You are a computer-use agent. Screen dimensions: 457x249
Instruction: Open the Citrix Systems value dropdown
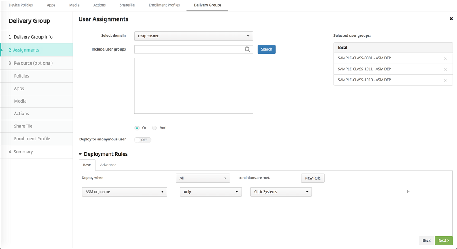(x=281, y=192)
